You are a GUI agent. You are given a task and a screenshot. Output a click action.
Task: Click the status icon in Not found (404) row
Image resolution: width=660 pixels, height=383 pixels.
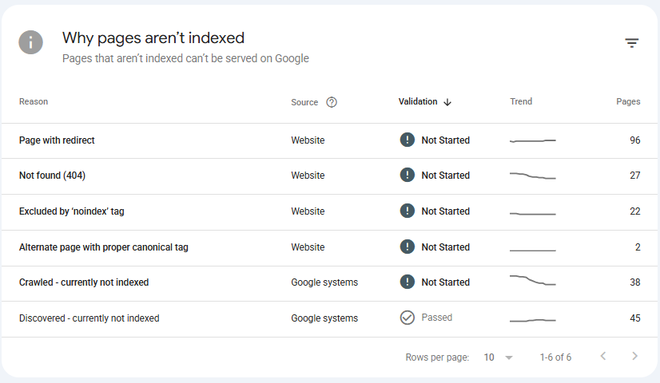[407, 175]
